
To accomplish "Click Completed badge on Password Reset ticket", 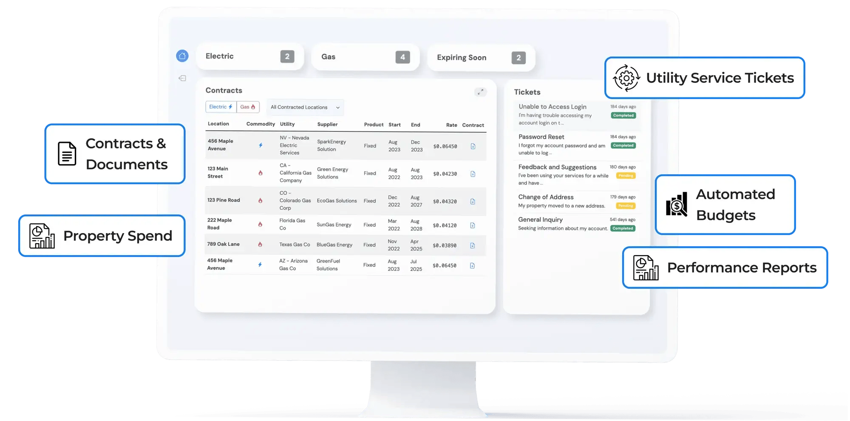I will (623, 145).
